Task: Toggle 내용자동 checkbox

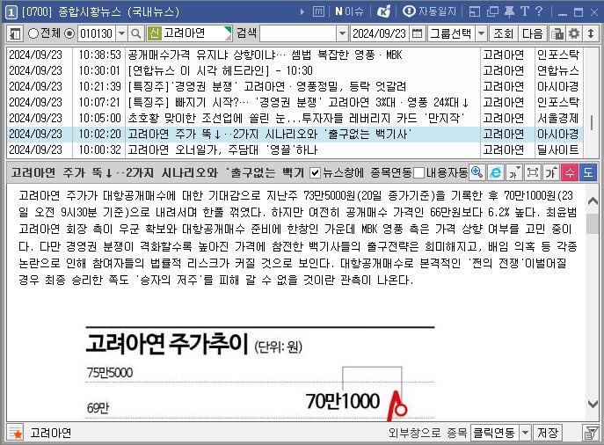Action: tap(418, 172)
